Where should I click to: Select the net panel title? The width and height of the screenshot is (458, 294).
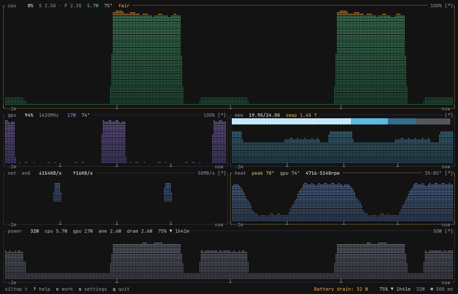(x=12, y=173)
